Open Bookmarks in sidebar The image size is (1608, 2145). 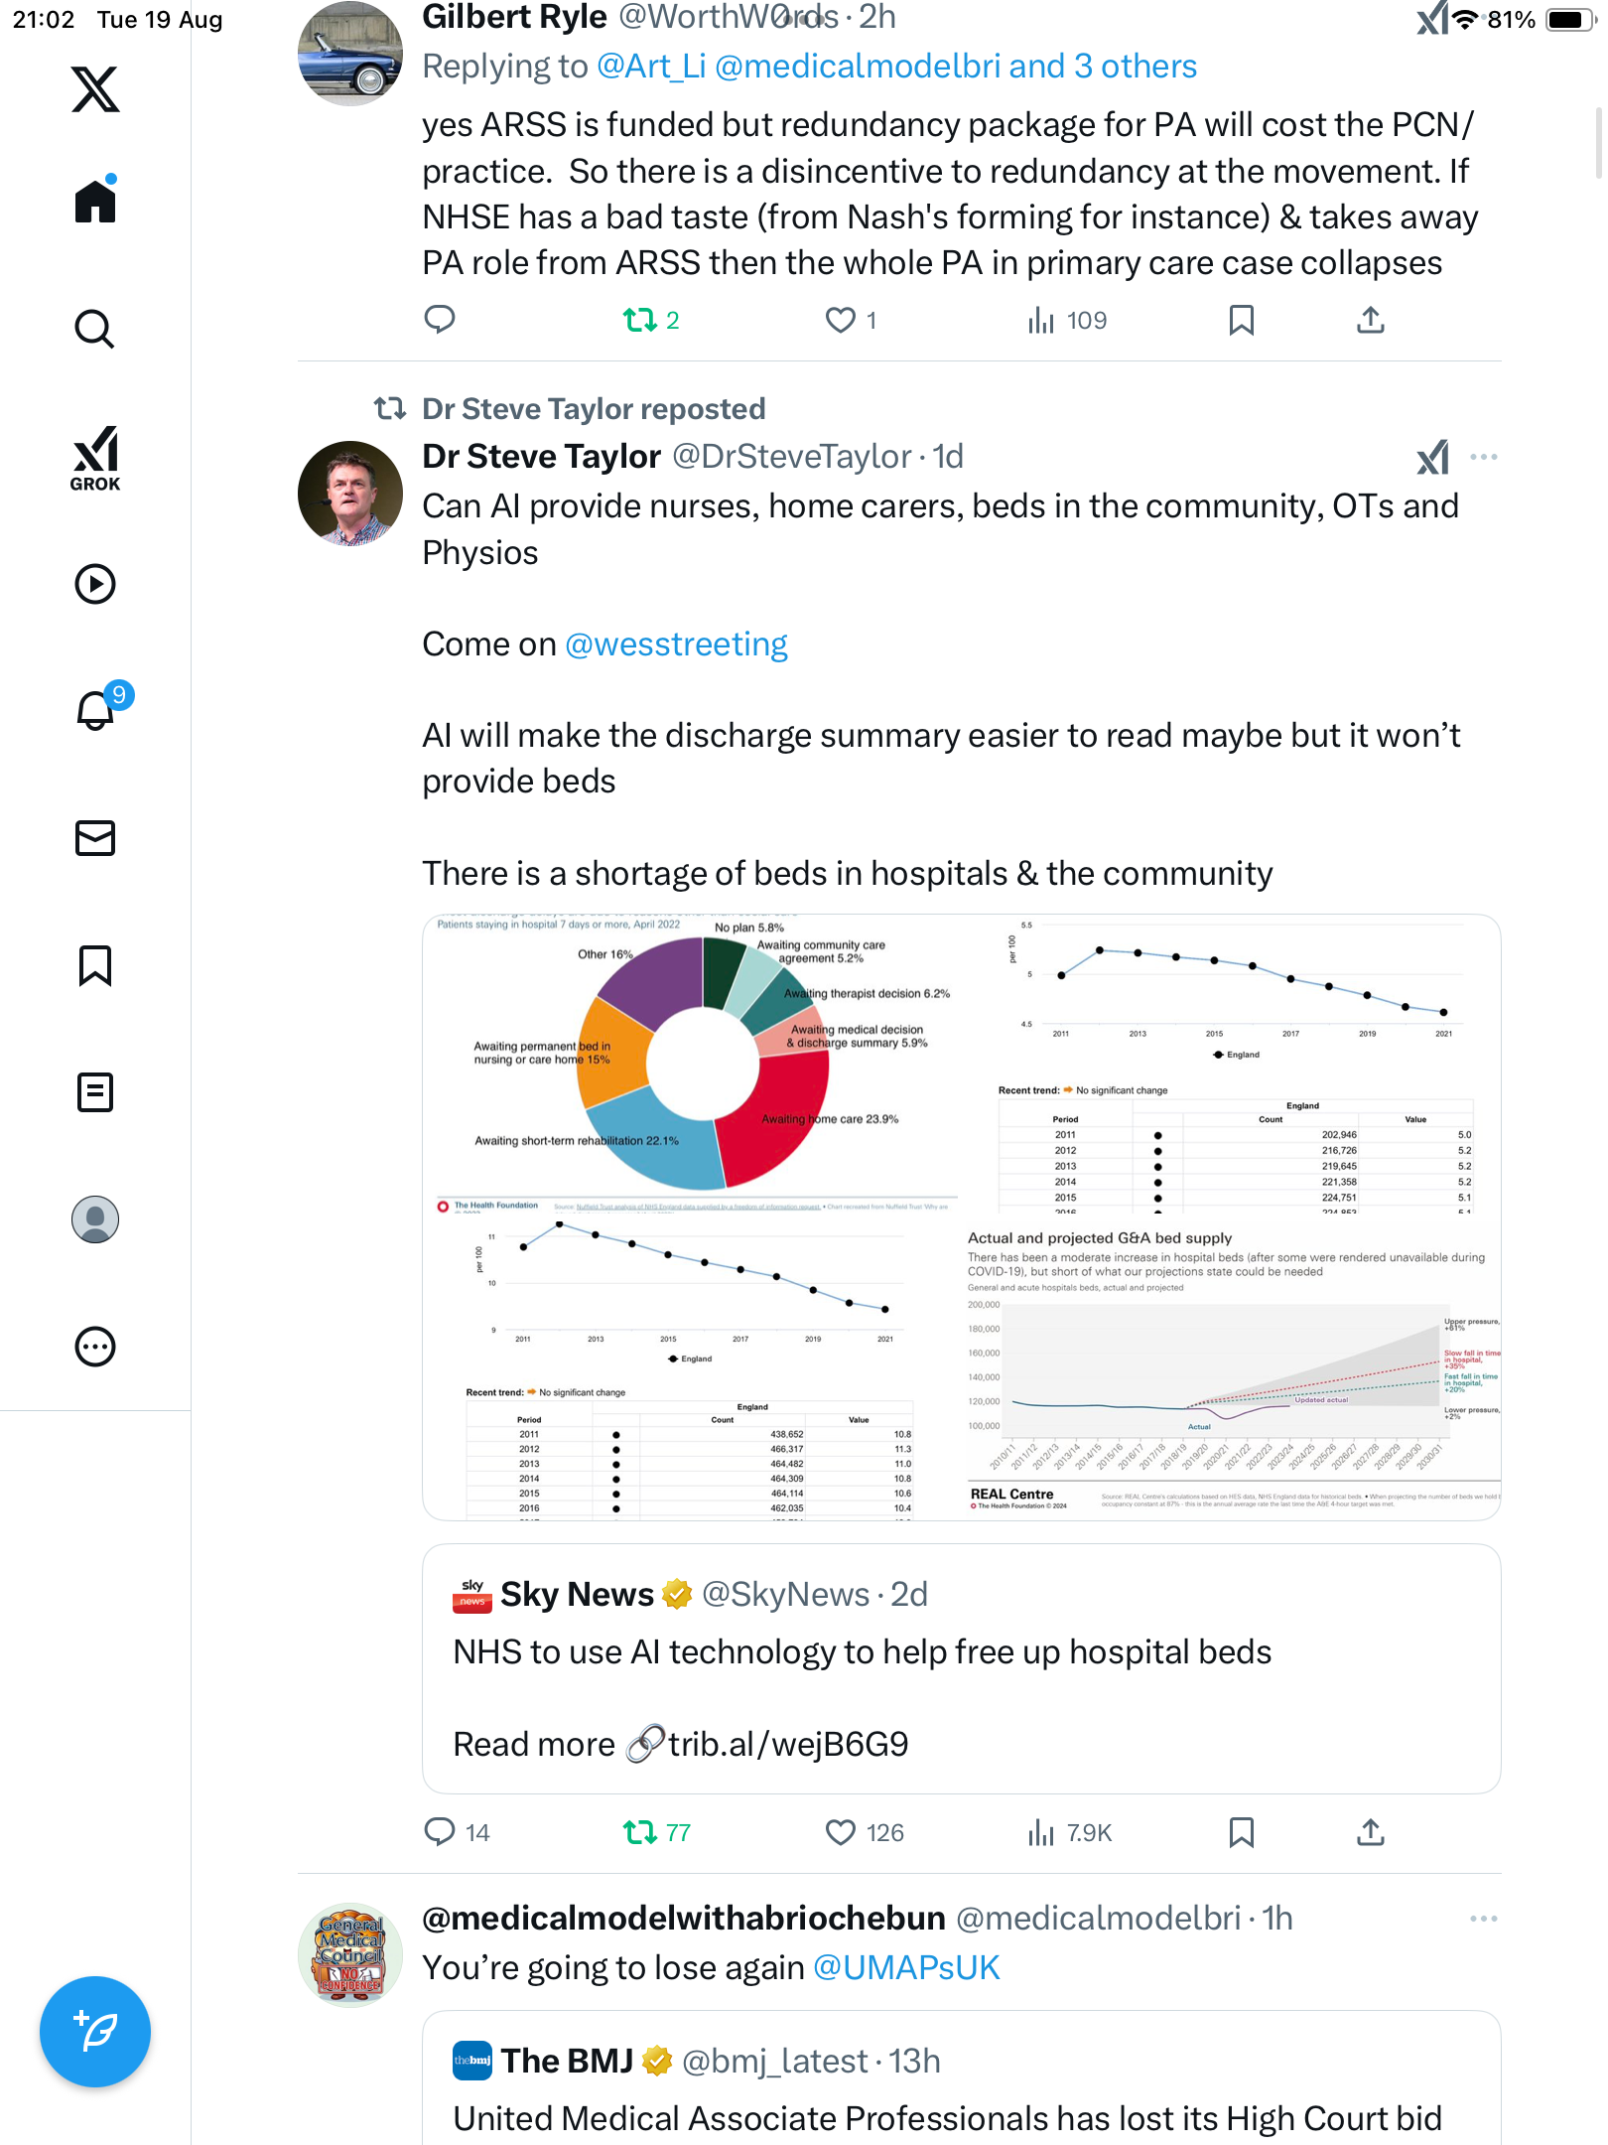coord(95,965)
